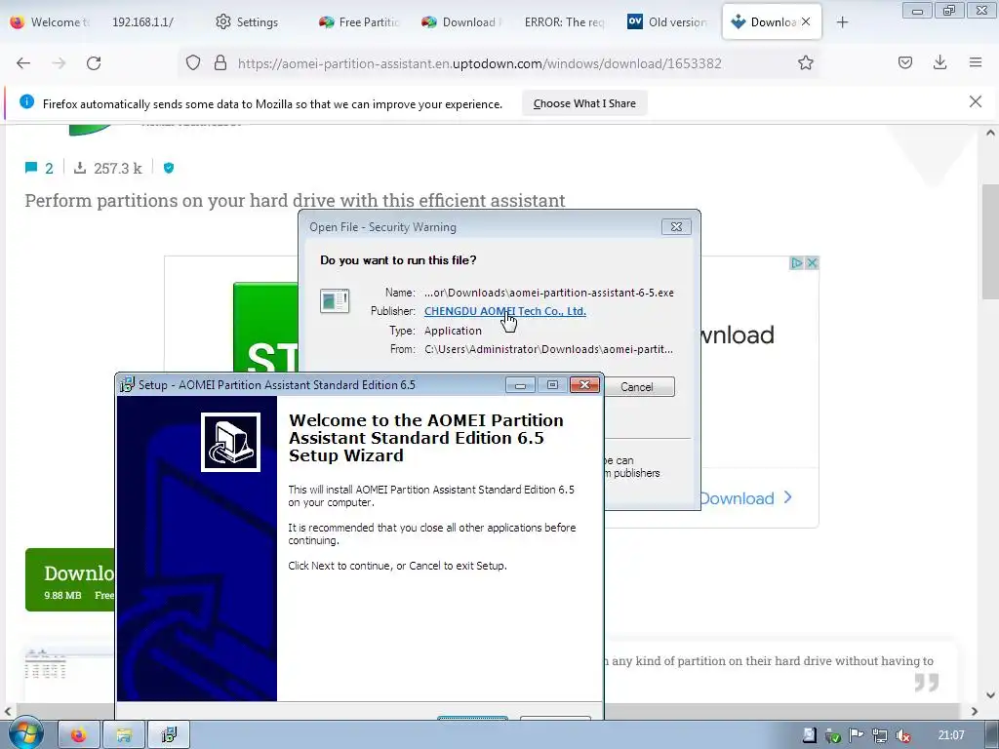Click the muted volume tray icon
This screenshot has height=749, width=999.
pos(902,735)
